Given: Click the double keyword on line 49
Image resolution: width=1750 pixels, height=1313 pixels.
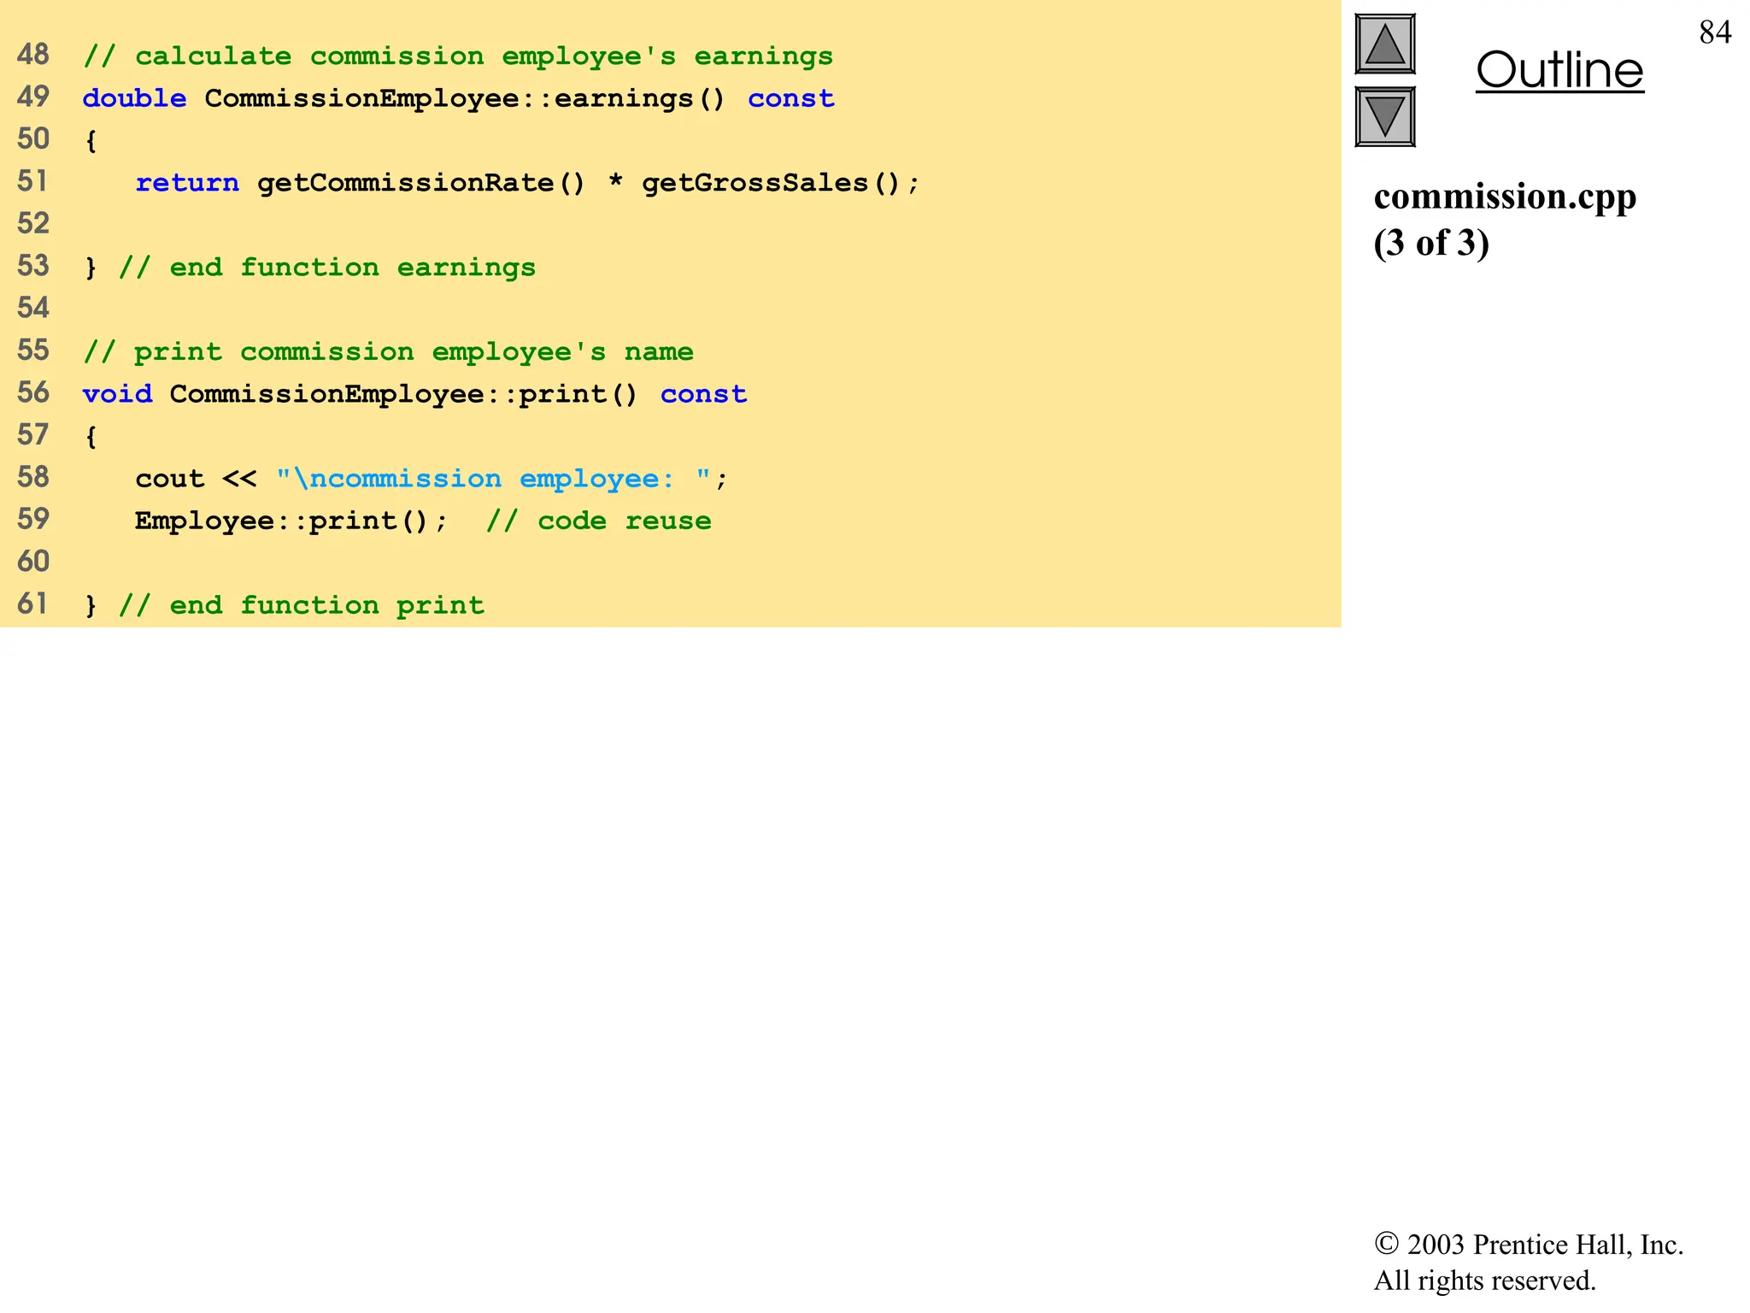Looking at the screenshot, I should [x=134, y=98].
